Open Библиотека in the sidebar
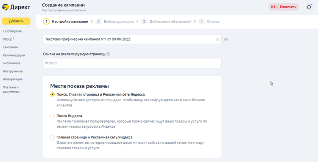 (x=11, y=63)
